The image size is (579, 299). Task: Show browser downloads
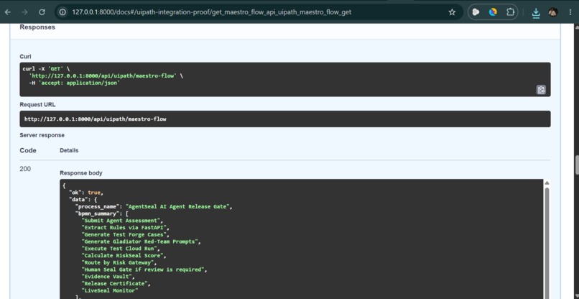[536, 13]
